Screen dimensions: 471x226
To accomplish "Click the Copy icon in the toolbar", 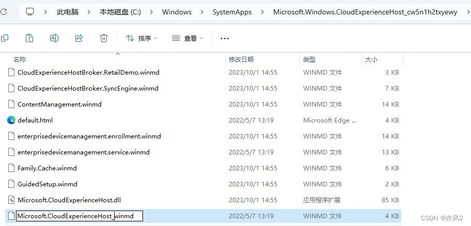I will tap(5, 38).
